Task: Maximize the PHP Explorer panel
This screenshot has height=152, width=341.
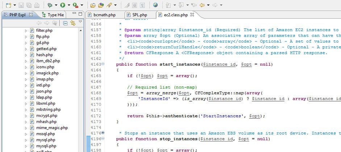Action: coord(80,14)
